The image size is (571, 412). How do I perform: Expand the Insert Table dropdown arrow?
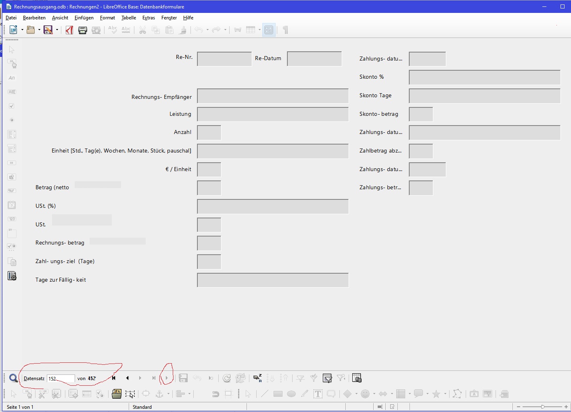[259, 30]
